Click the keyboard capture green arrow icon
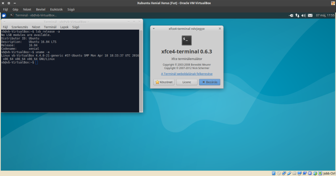 point(320,173)
